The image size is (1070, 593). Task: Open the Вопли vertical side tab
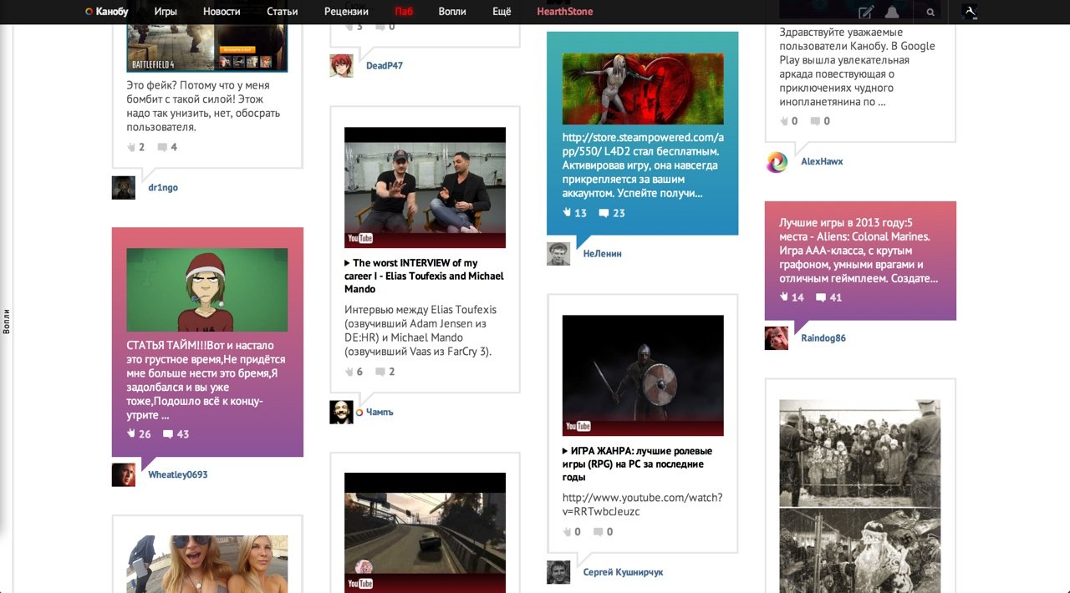tap(7, 322)
